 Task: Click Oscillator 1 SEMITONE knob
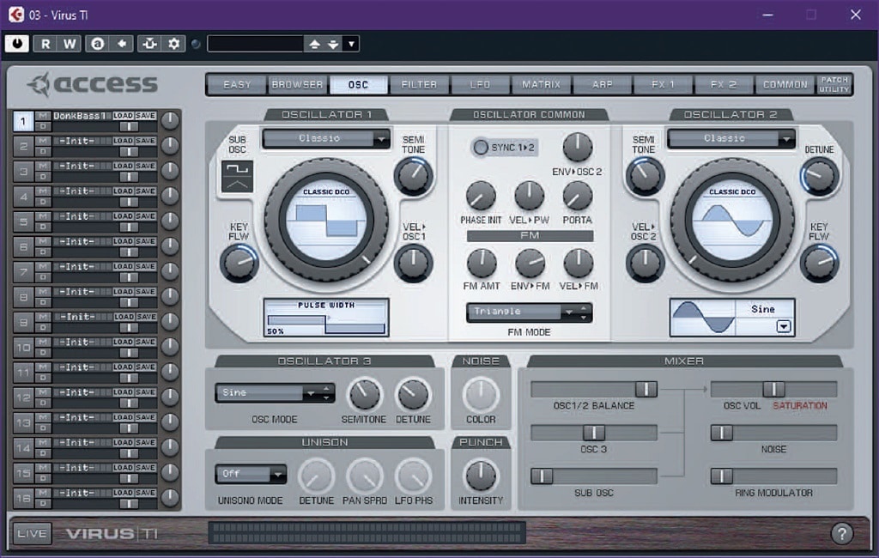point(413,175)
